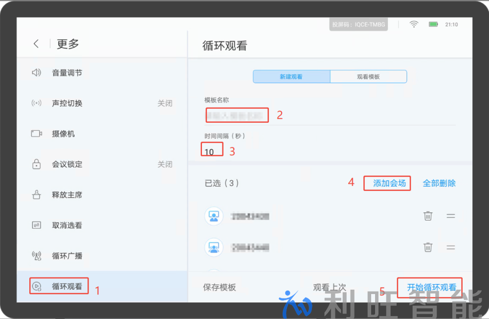Image resolution: width=489 pixels, height=319 pixels.
Task: Click the second selected site's blurred name
Action: click(x=250, y=248)
